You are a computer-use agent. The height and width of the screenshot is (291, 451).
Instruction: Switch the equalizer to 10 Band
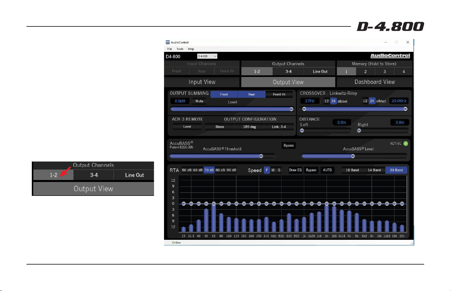point(352,170)
